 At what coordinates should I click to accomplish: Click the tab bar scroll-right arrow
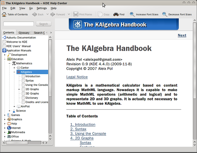point(51,33)
